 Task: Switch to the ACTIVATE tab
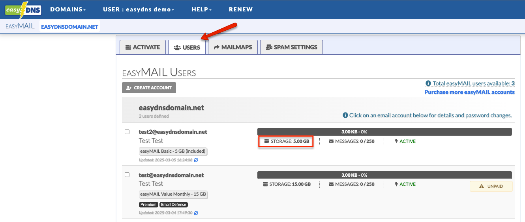coord(142,47)
